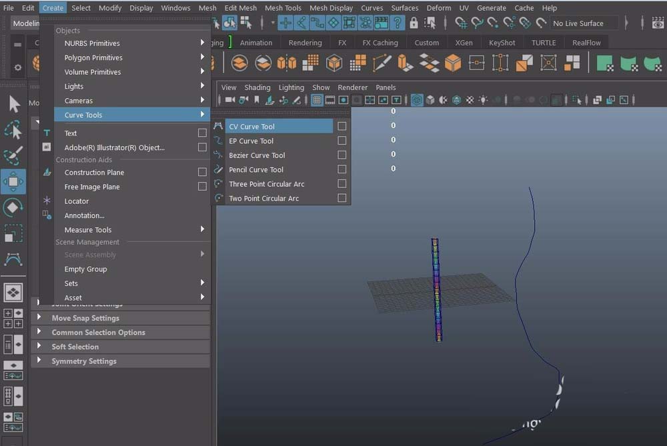Open Pencil Curve Tool options box
The height and width of the screenshot is (446, 667).
342,169
